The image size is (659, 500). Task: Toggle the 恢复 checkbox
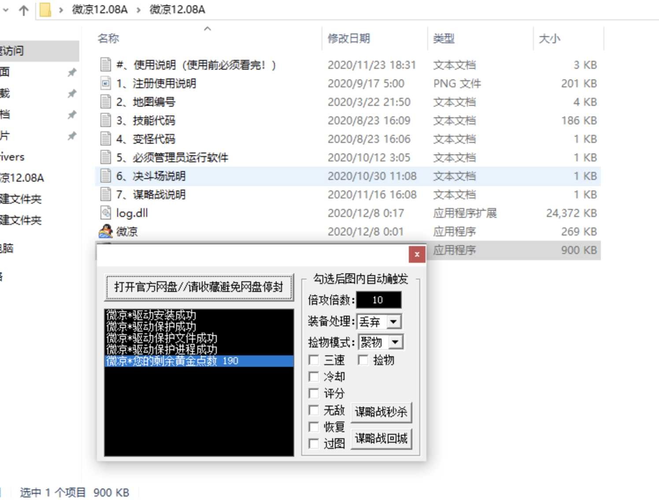click(314, 427)
